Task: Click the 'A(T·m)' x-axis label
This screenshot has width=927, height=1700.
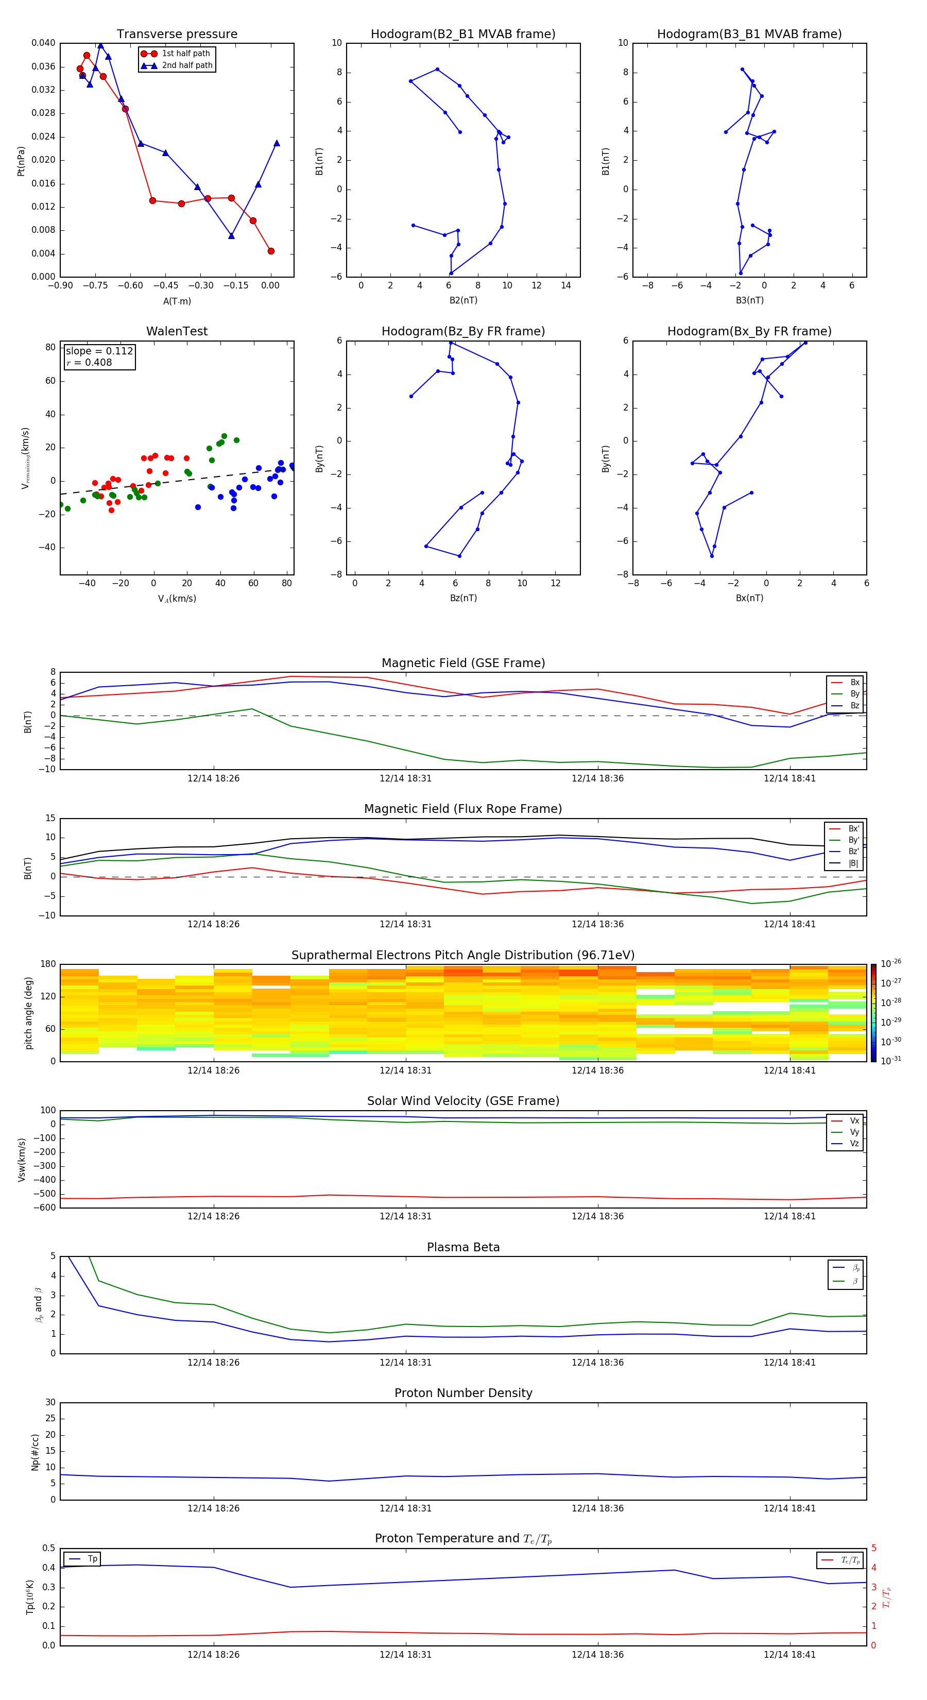Action: click(x=177, y=301)
